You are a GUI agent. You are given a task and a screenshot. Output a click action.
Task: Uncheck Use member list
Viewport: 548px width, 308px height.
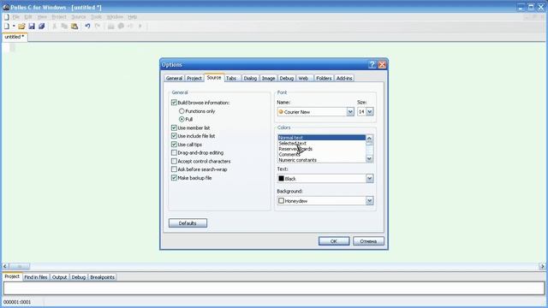coord(174,127)
